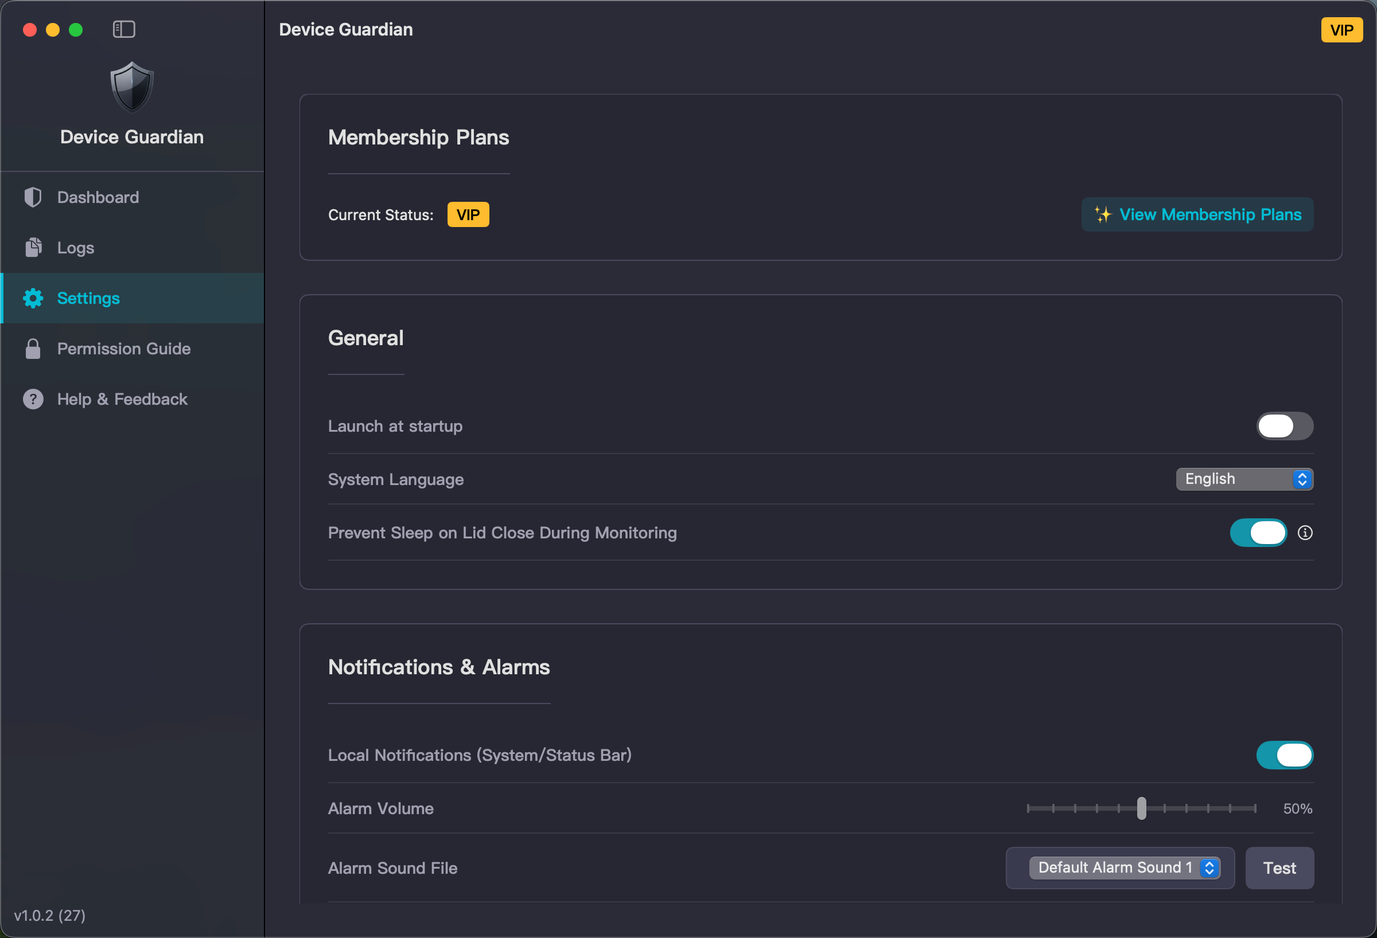Screen dimensions: 1377x938
Task: Click the Alarm Sound File label
Action: pos(393,868)
